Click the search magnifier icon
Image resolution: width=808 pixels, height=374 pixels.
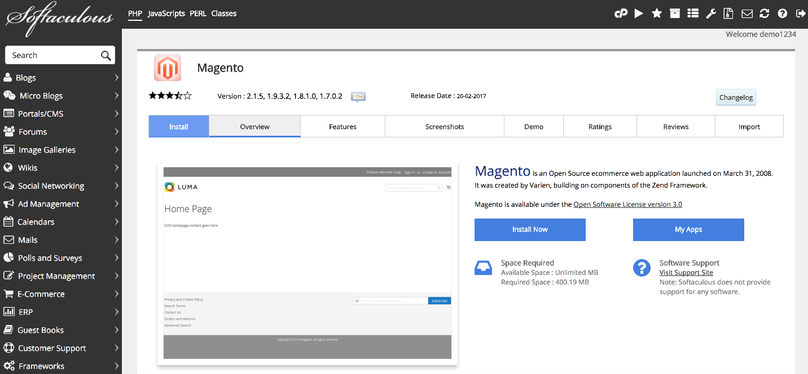[x=106, y=55]
